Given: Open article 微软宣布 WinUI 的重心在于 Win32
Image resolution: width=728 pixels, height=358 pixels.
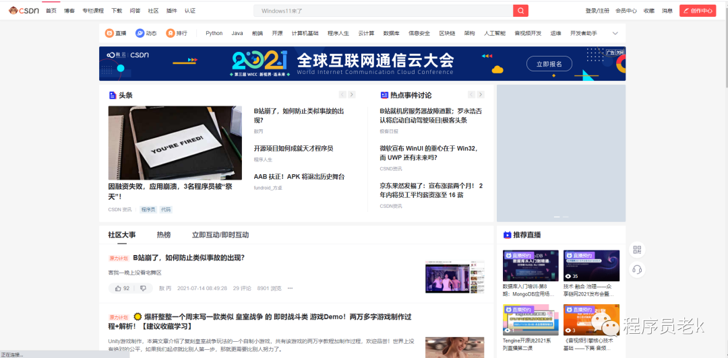Looking at the screenshot, I should pos(429,153).
